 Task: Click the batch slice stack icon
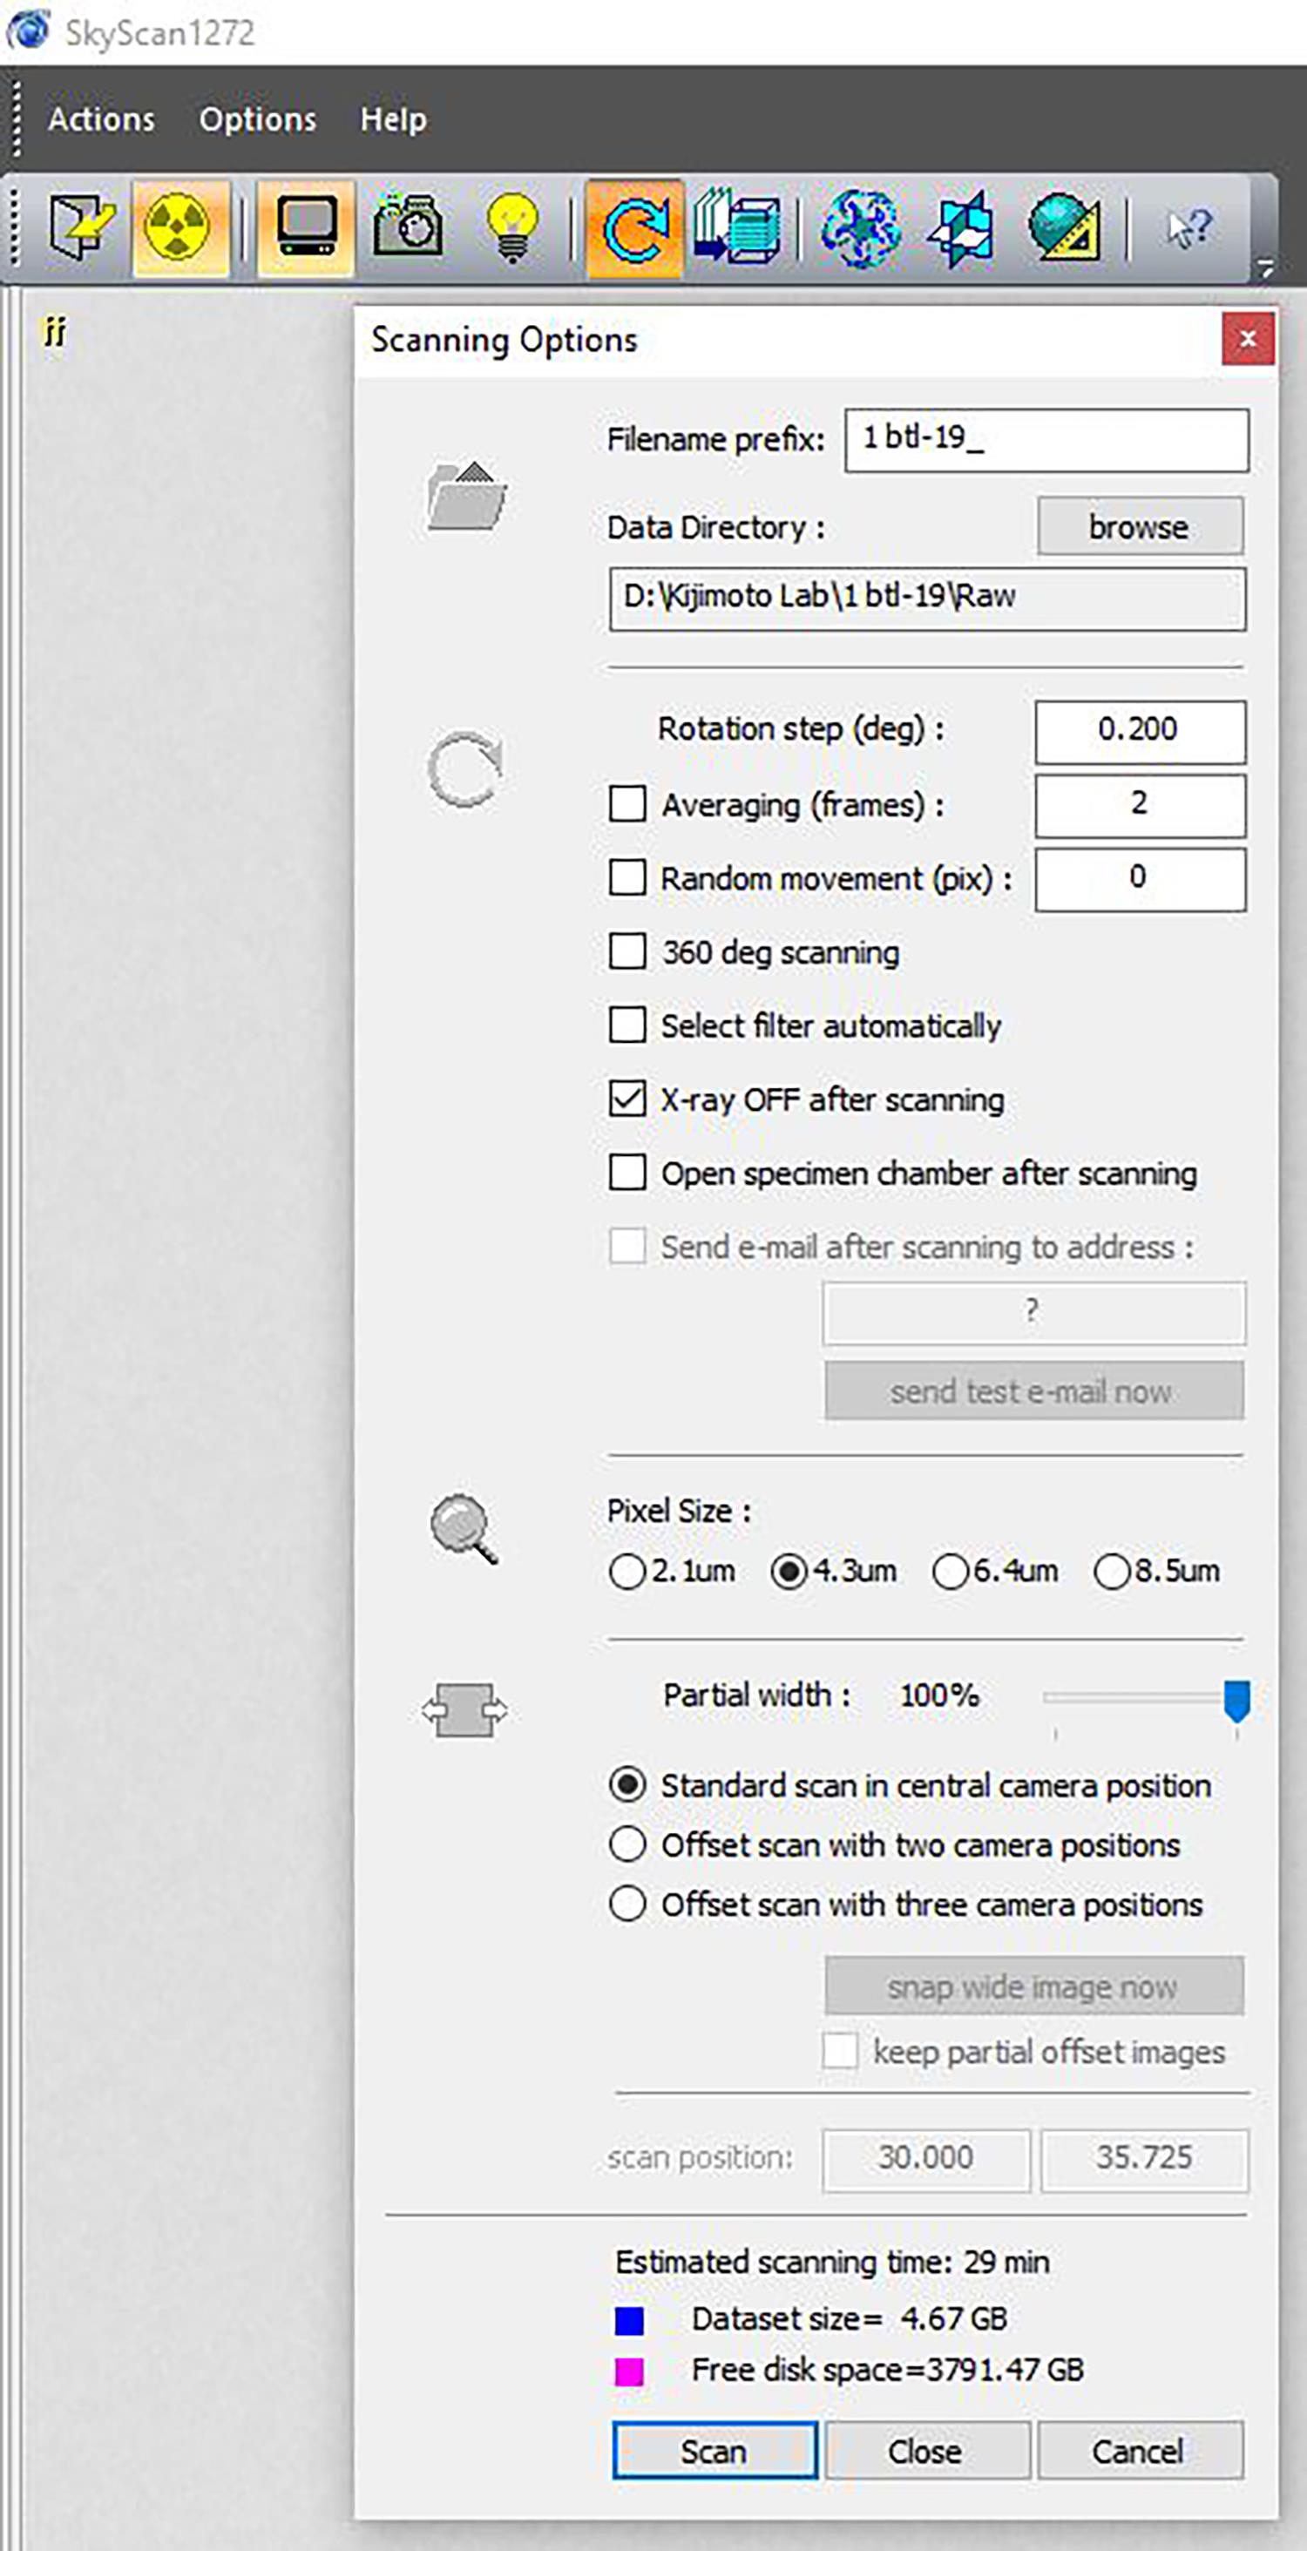pyautogui.click(x=736, y=227)
